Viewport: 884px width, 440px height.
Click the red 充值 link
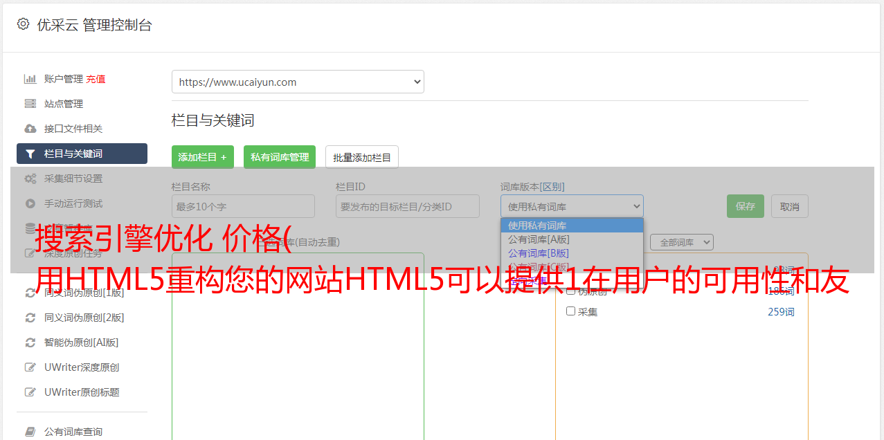tap(96, 79)
